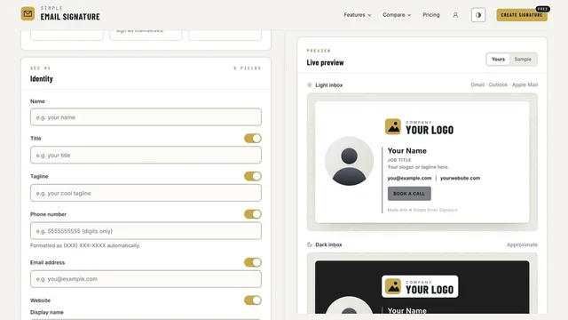Click the Your Name text in light preview
This screenshot has width=568, height=320.
pos(406,150)
